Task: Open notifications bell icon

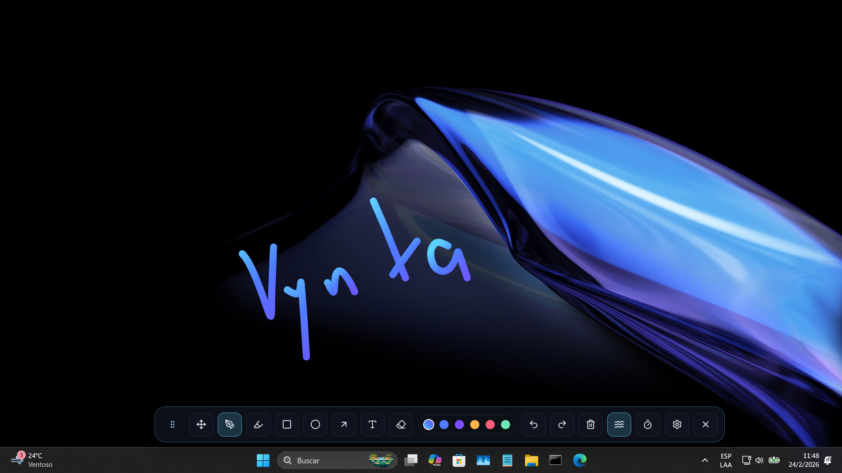Action: 828,460
